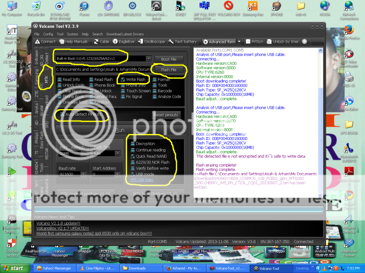The height and width of the screenshot is (273, 365).
Task: Open Yahoo! Messenger from the taskbar
Action: pyautogui.click(x=54, y=268)
